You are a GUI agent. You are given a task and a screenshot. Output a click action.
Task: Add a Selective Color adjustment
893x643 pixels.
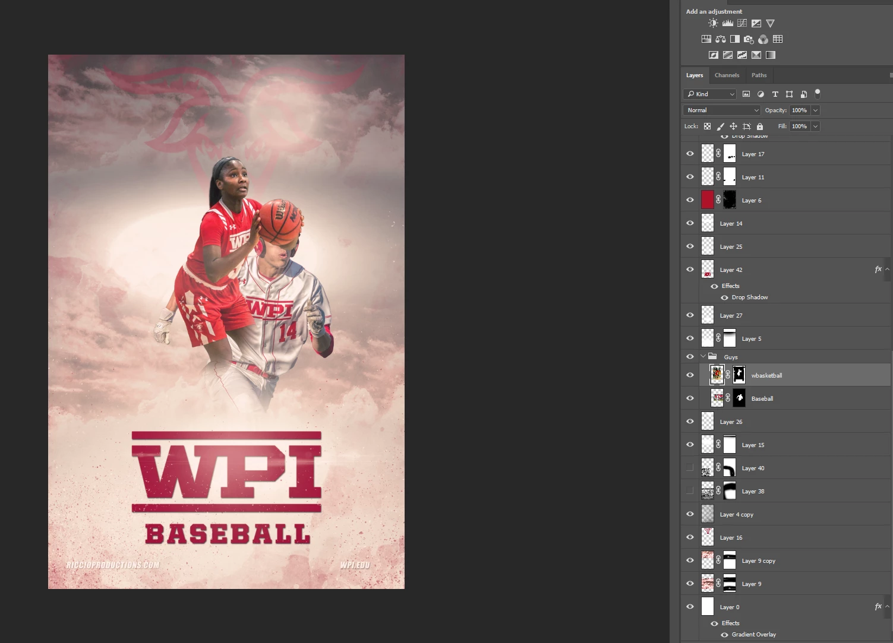[756, 55]
